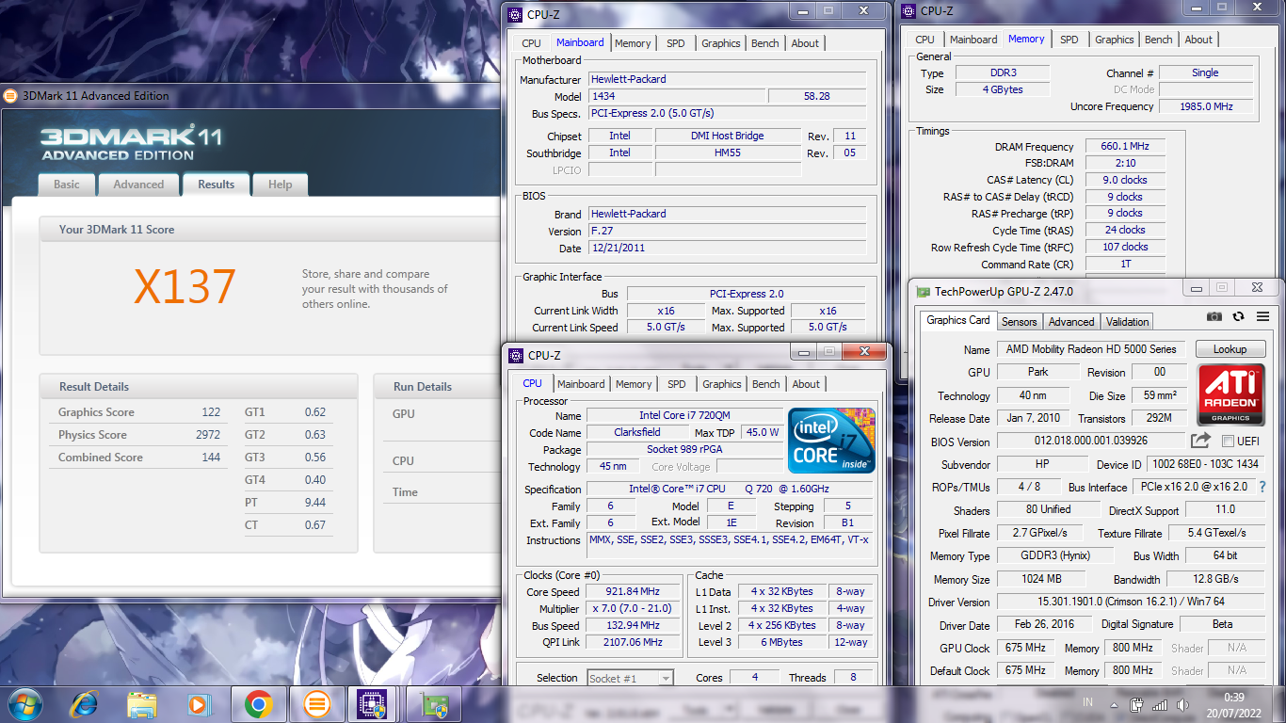Click the X137 3DMark score
The width and height of the screenshot is (1286, 723).
pos(185,287)
